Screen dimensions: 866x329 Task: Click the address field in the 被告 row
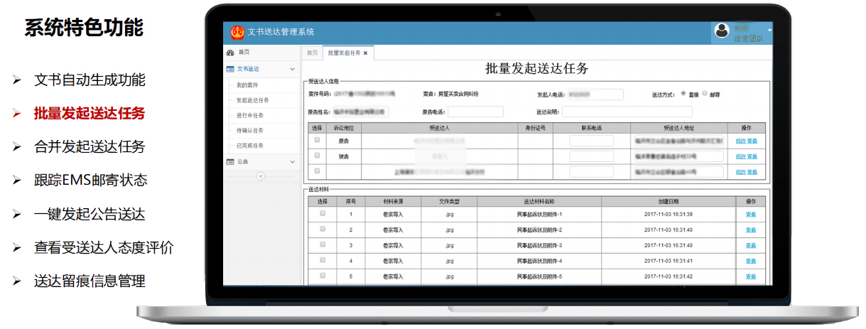tap(678, 156)
